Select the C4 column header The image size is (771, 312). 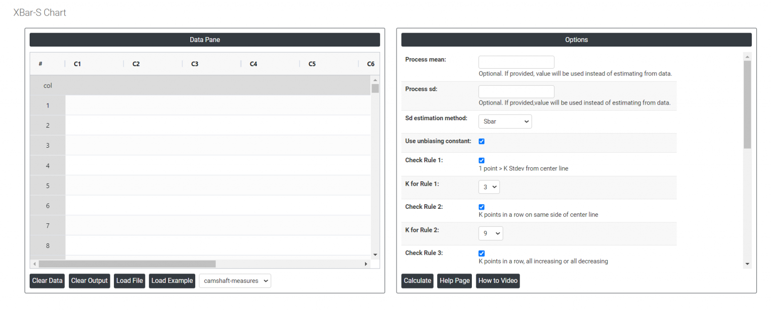point(253,64)
